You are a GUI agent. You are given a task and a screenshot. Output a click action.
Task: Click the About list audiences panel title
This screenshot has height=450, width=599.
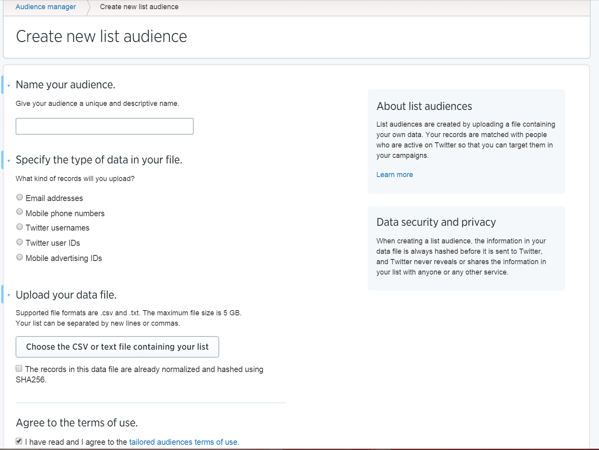[x=424, y=106]
